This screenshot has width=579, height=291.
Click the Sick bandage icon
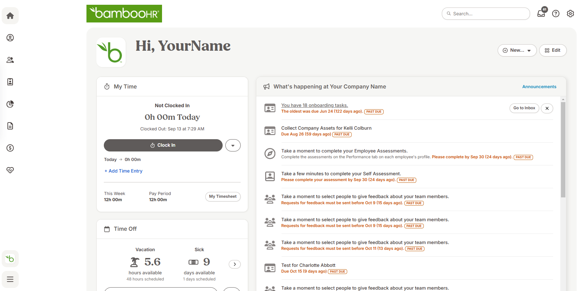click(x=193, y=262)
